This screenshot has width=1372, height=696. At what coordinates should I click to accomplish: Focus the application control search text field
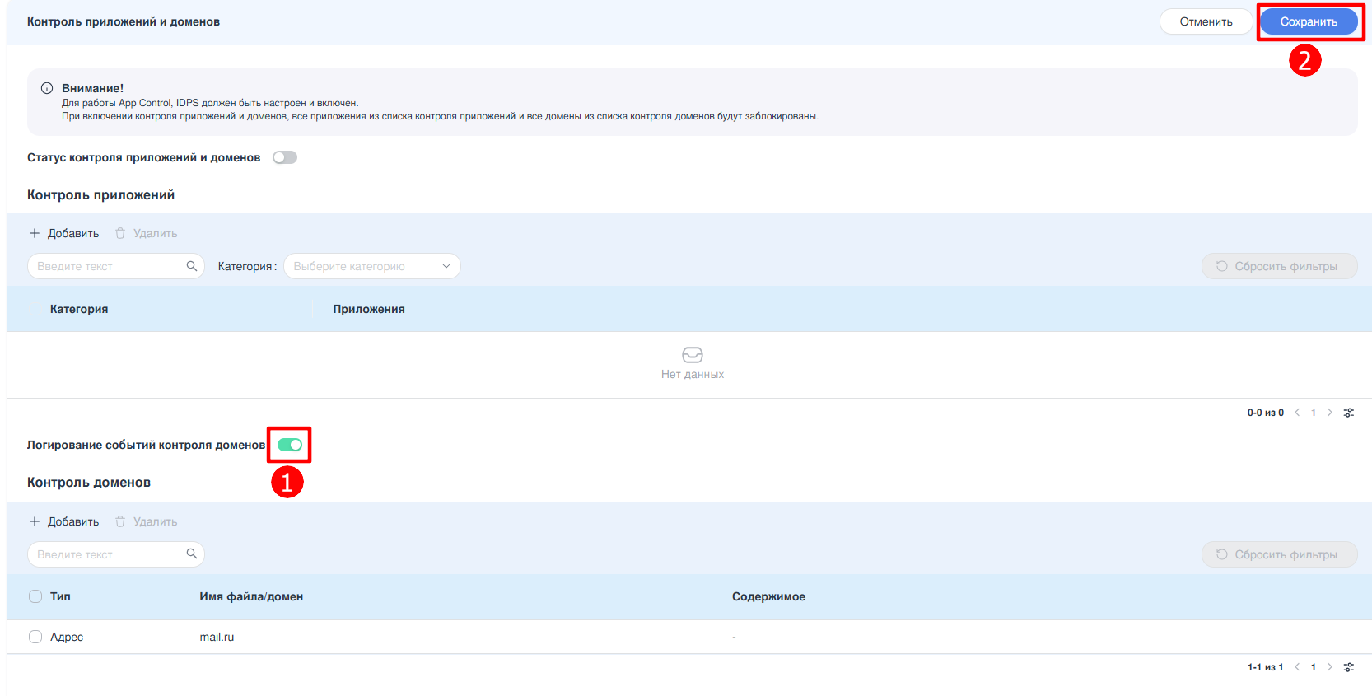click(107, 266)
